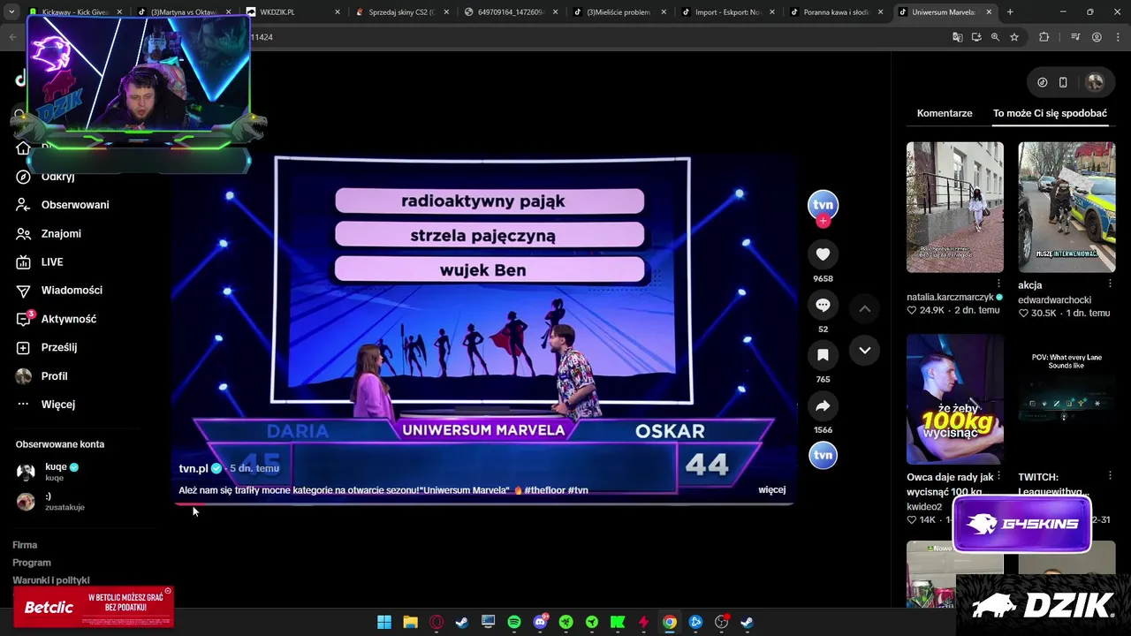Like the tvn video with heart icon
The height and width of the screenshot is (636, 1131).
pyautogui.click(x=823, y=254)
